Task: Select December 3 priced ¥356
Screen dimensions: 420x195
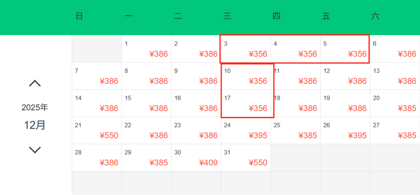Action: pyautogui.click(x=246, y=49)
